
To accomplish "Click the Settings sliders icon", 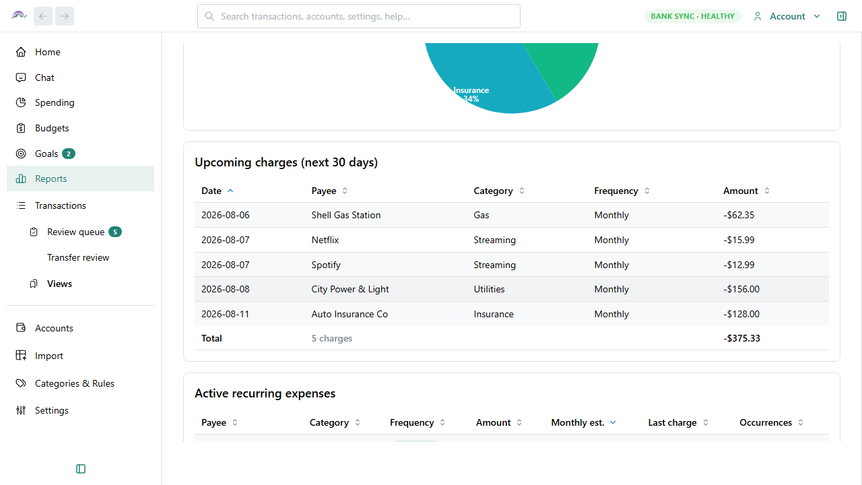I will click(21, 410).
